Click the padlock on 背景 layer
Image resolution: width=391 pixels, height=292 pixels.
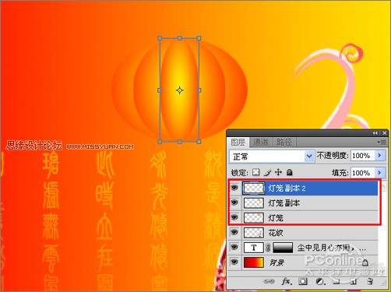[x=365, y=262]
